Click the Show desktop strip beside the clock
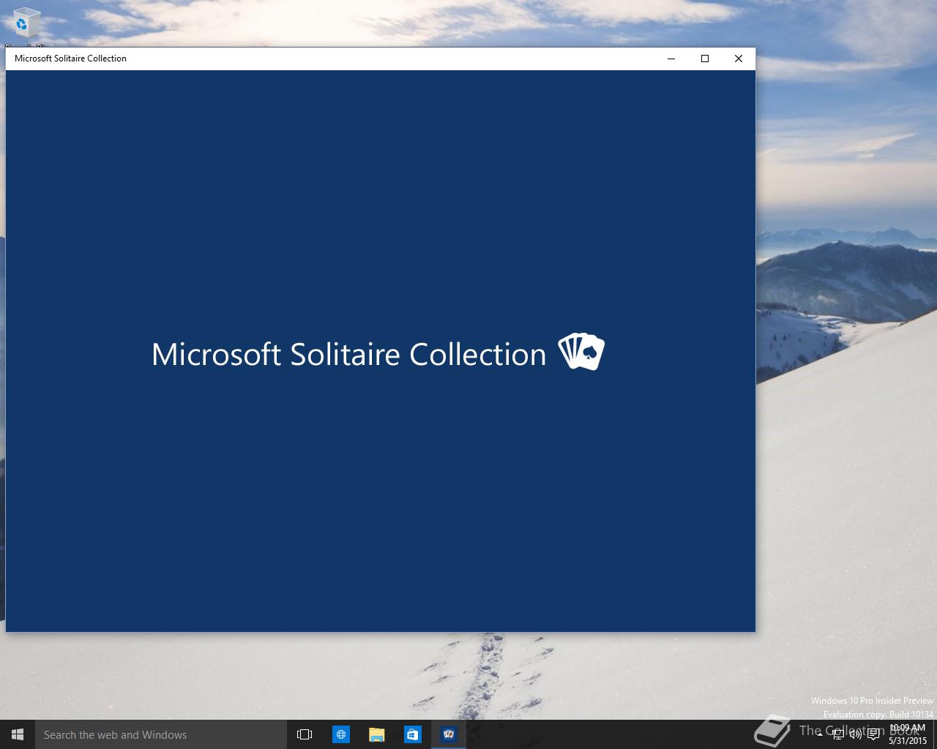This screenshot has width=937, height=749. coord(935,734)
